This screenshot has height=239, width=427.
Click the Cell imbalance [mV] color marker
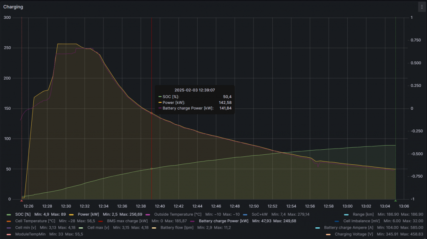(x=337, y=221)
